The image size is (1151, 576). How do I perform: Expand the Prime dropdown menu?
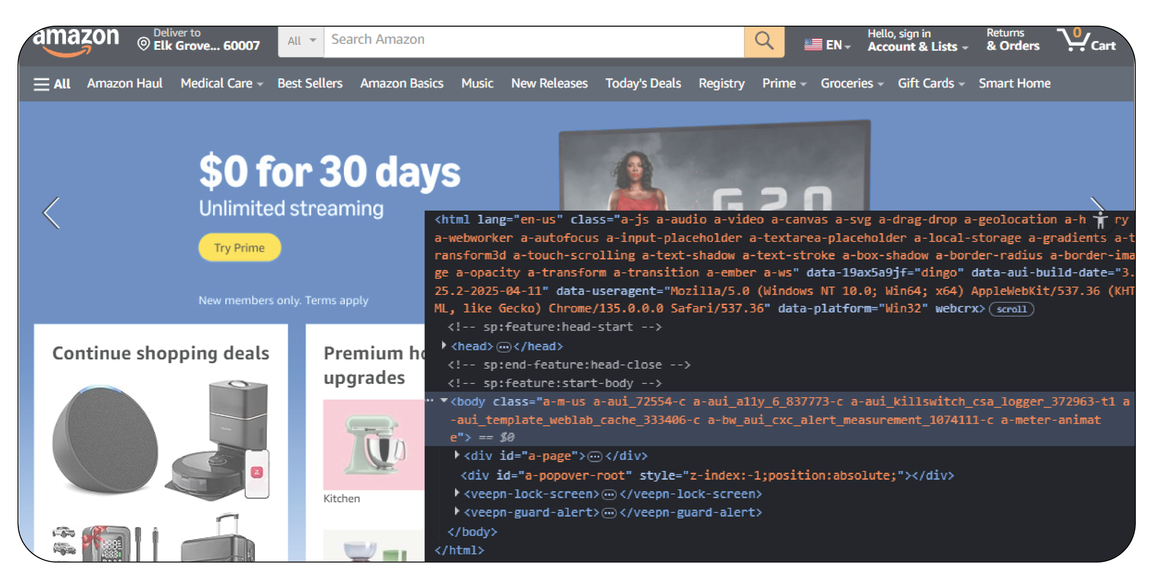coord(784,83)
